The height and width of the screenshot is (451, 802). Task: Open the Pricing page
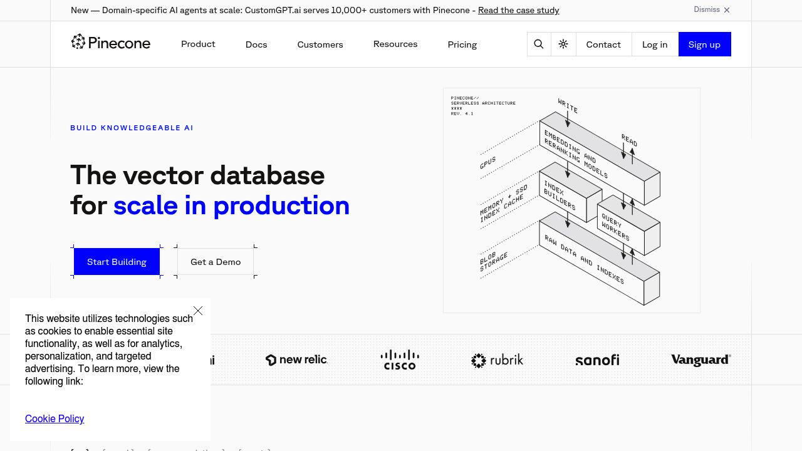point(462,44)
